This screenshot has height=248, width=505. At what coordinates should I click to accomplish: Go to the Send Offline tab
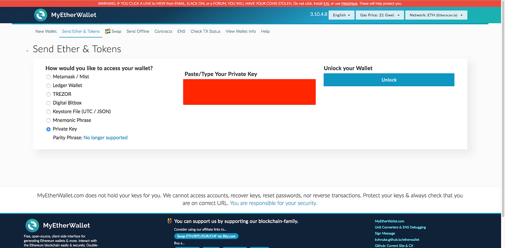click(138, 31)
